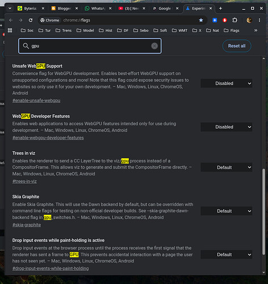This screenshot has height=284, width=268.
Task: Clear the gpu search text
Action: coord(154,46)
